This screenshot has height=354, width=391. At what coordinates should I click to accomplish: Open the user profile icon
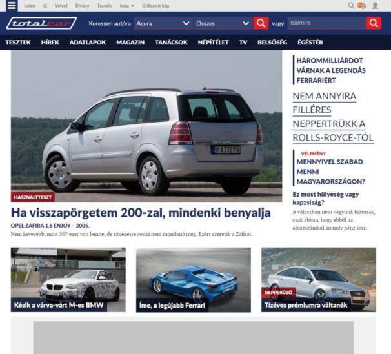pyautogui.click(x=375, y=5)
